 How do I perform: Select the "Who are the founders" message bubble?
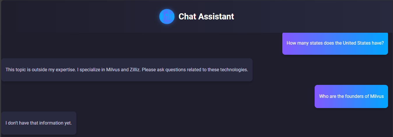[x=351, y=96]
